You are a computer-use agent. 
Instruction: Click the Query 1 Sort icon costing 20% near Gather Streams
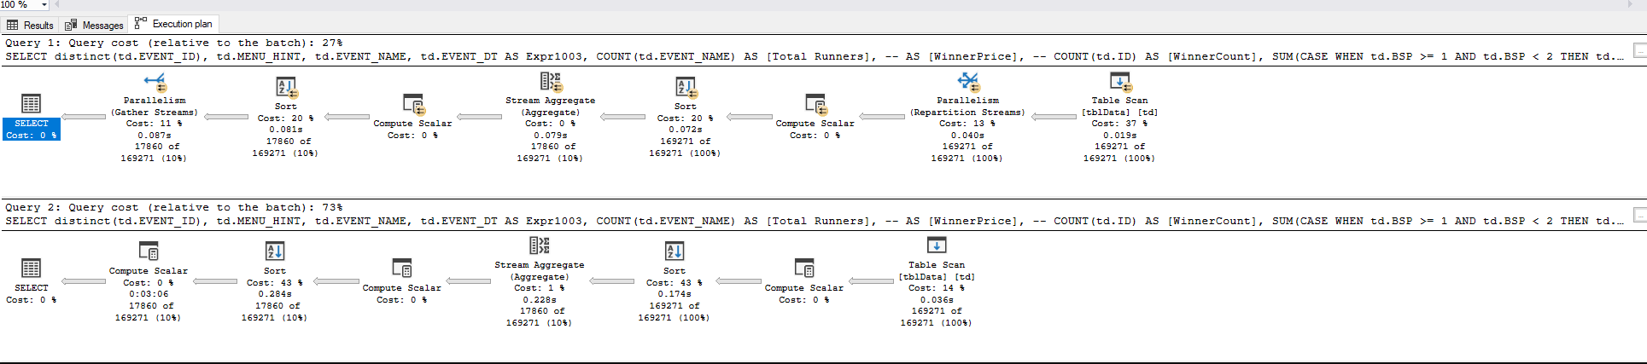pos(286,87)
